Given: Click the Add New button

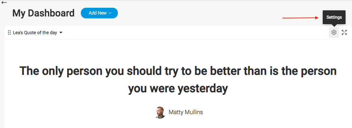Looking at the screenshot, I should (x=99, y=13).
